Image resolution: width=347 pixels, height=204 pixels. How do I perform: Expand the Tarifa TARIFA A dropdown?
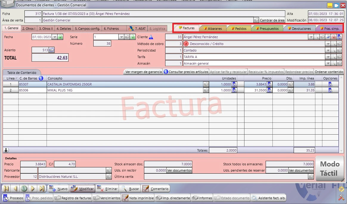click(x=328, y=57)
